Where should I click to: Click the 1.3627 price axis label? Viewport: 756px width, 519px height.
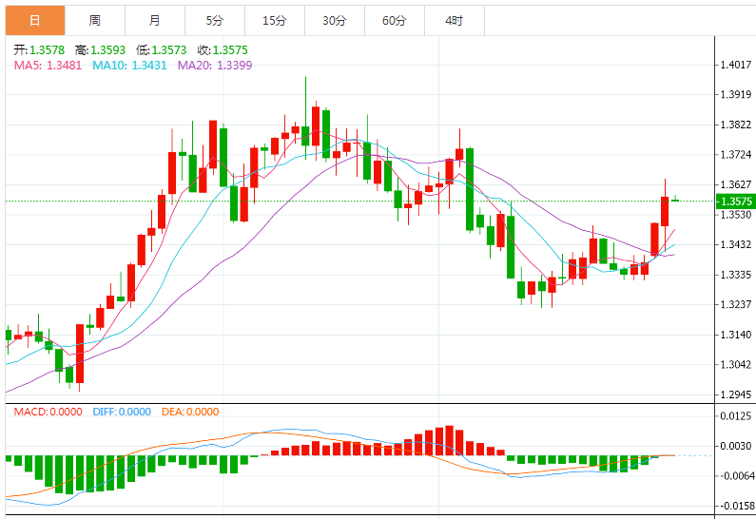[x=736, y=184]
